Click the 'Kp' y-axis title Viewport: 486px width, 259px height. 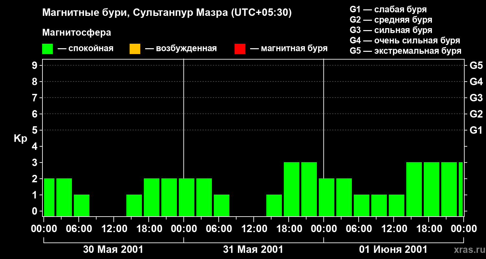[20, 139]
